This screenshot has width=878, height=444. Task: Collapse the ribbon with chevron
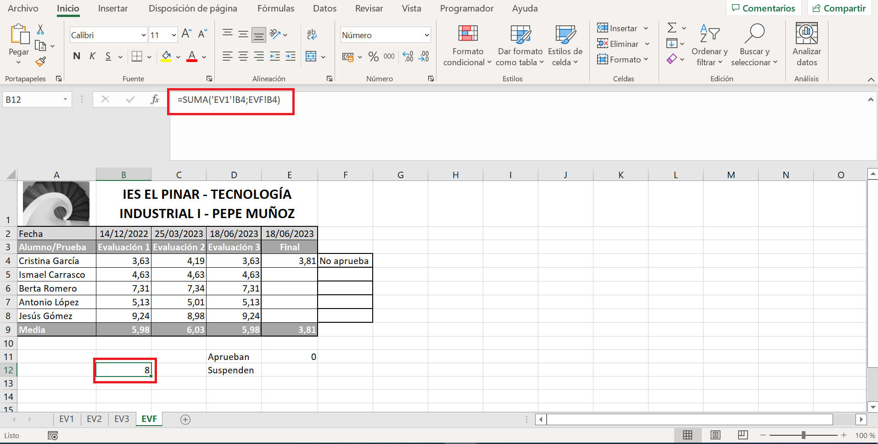click(x=871, y=79)
